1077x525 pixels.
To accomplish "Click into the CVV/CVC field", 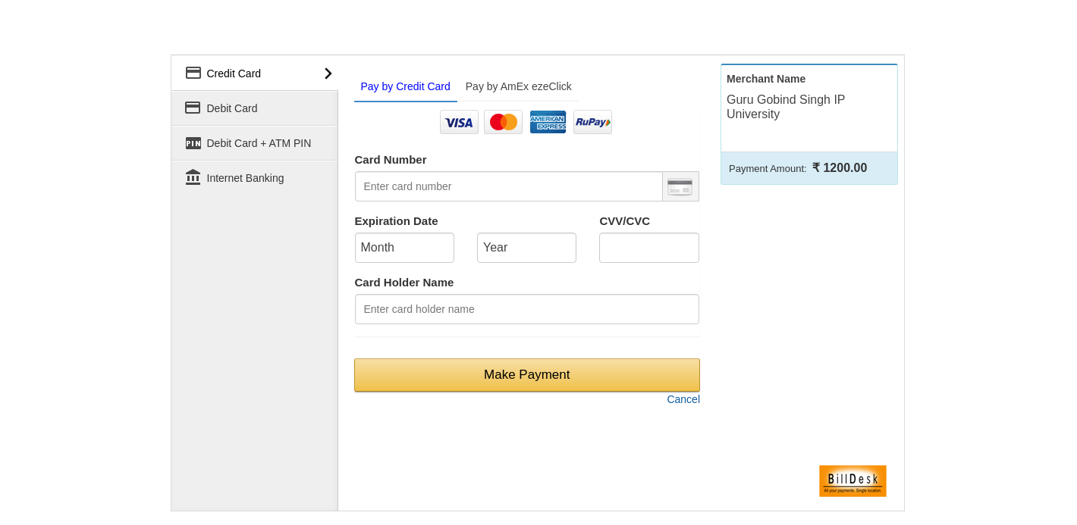I will click(649, 248).
